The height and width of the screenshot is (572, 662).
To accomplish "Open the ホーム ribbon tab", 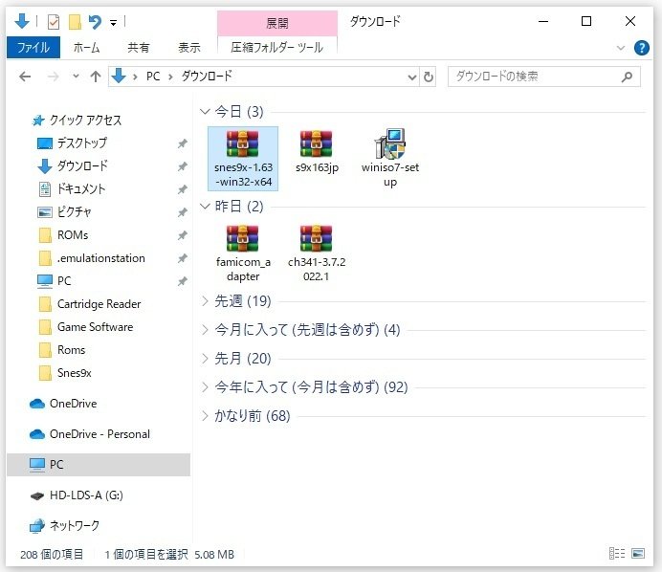I will (x=86, y=47).
